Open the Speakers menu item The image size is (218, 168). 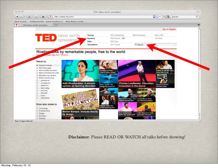pos(91,38)
